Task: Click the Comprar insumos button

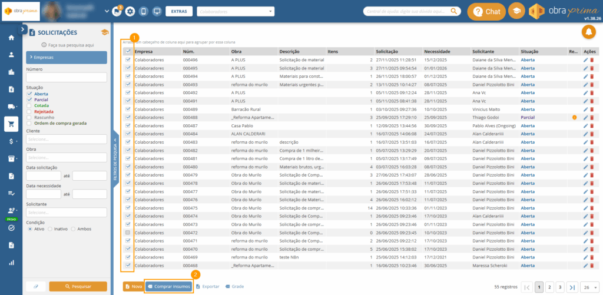Action: [169, 286]
